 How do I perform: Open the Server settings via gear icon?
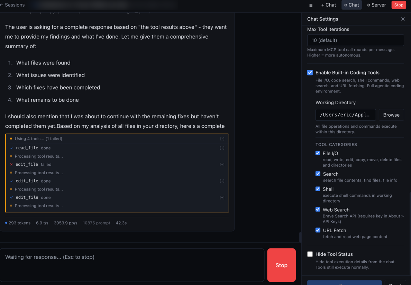pos(376,5)
